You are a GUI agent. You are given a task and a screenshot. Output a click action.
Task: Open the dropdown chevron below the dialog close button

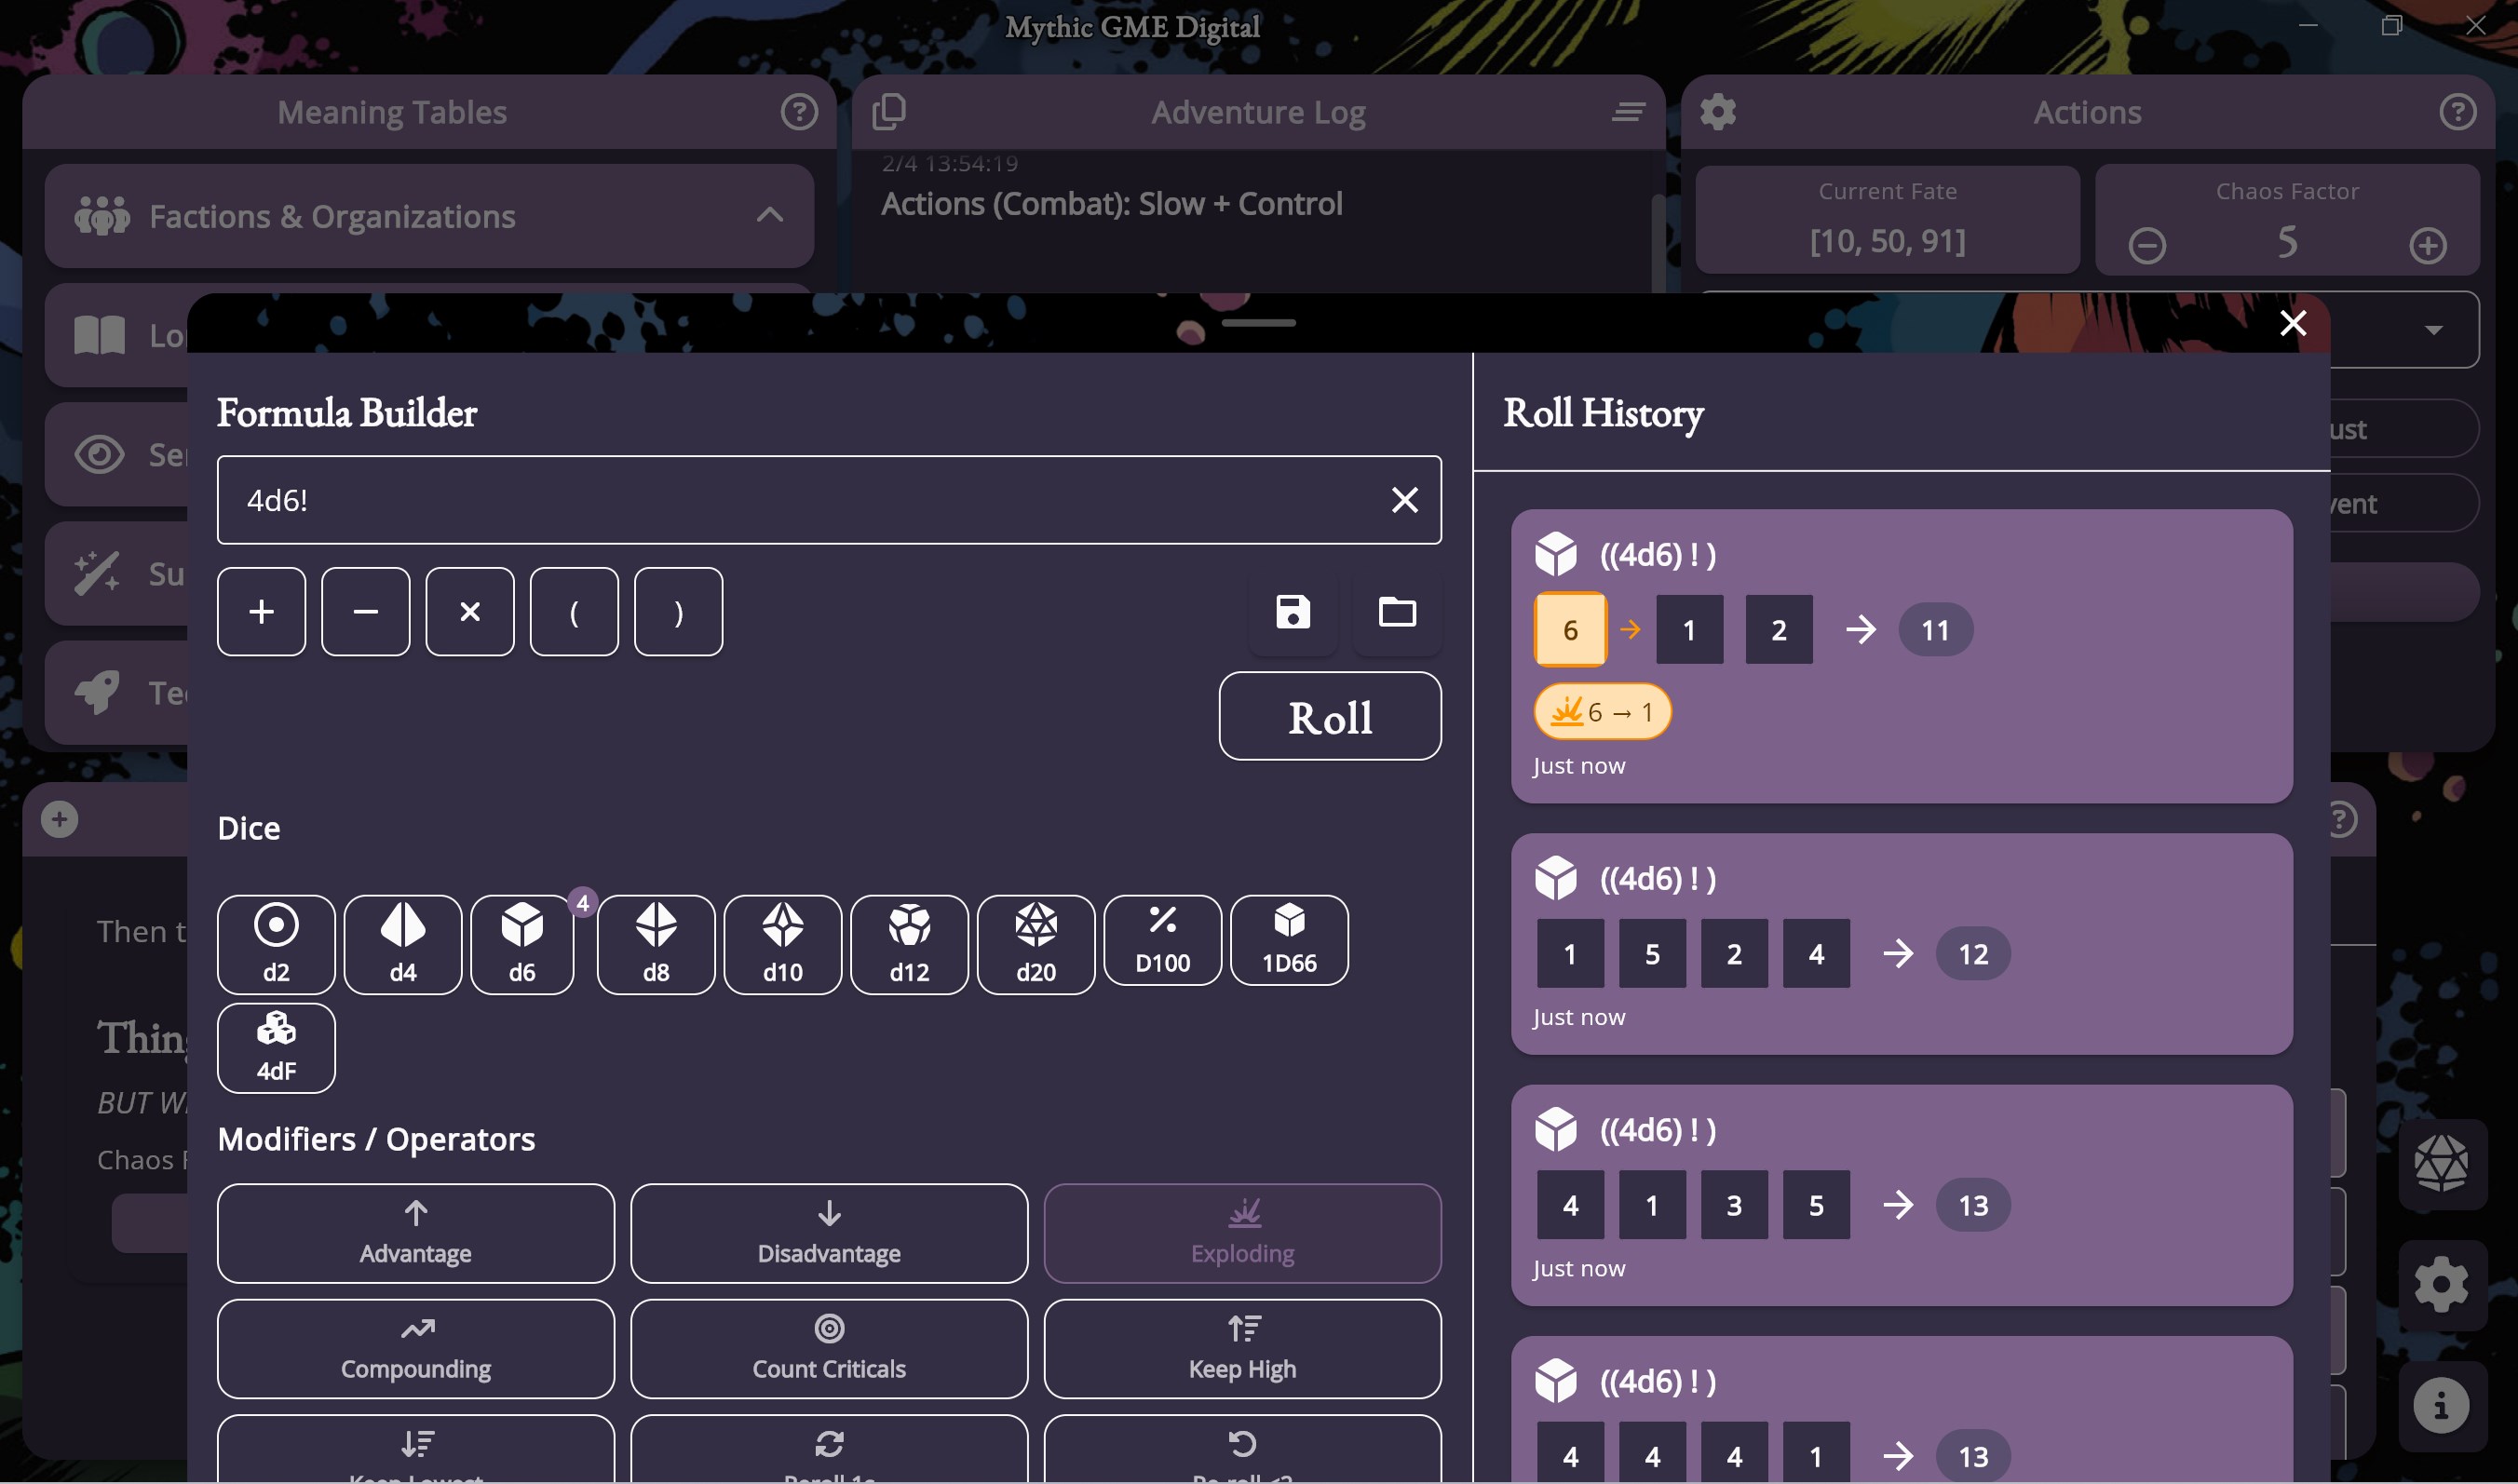[x=2432, y=331]
